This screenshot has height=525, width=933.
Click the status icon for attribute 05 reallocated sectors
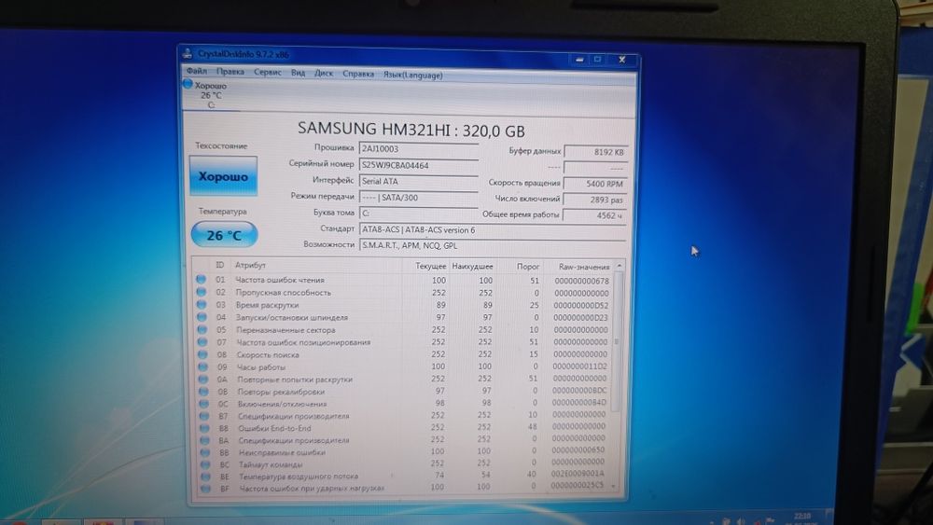201,330
